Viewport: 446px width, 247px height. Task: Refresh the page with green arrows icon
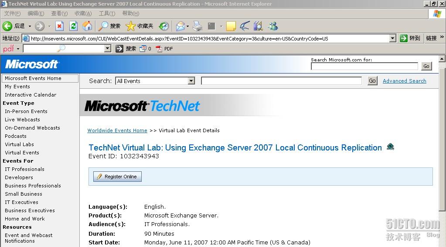coord(73,26)
